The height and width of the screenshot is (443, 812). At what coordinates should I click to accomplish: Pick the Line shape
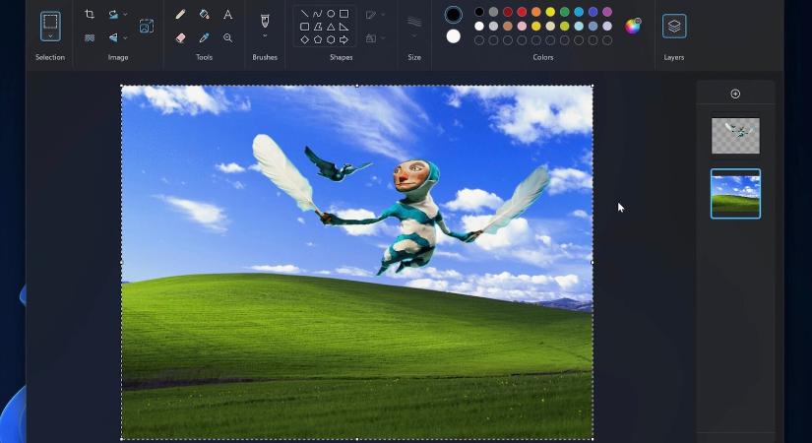[x=304, y=14]
